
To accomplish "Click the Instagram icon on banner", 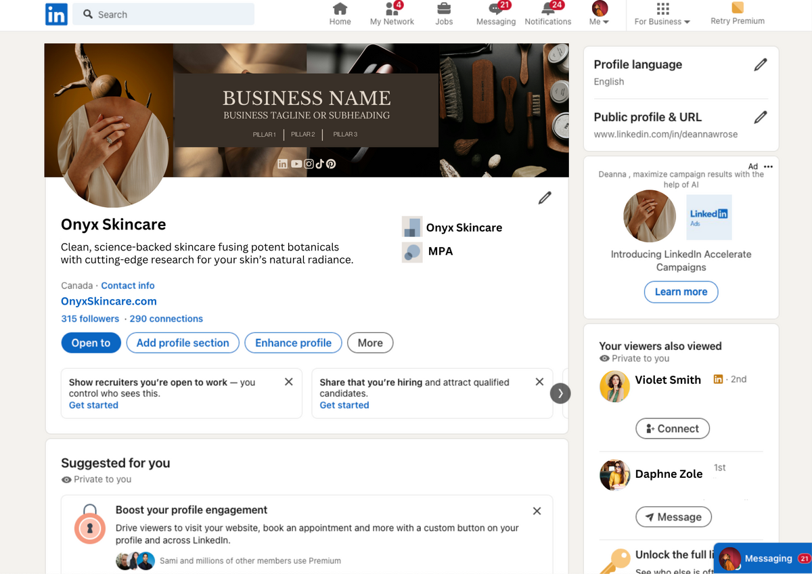I will (x=309, y=164).
